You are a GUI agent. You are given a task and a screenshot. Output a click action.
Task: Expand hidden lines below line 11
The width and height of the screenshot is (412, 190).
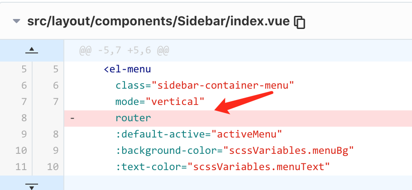[x=32, y=186]
